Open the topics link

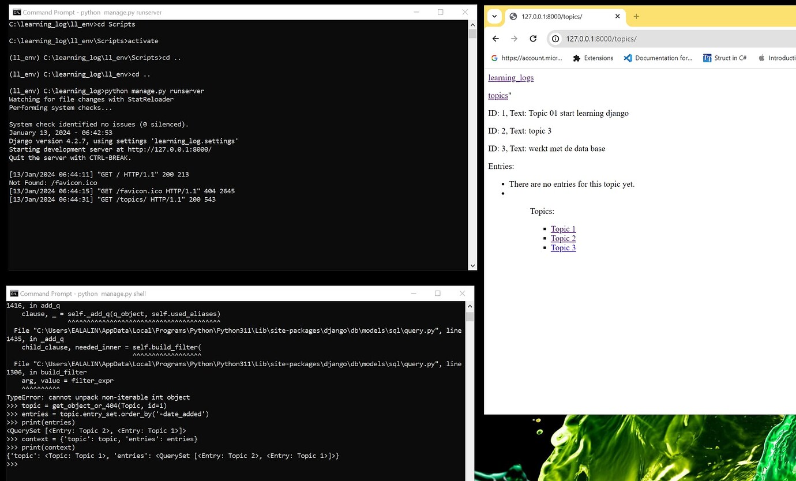pos(498,95)
